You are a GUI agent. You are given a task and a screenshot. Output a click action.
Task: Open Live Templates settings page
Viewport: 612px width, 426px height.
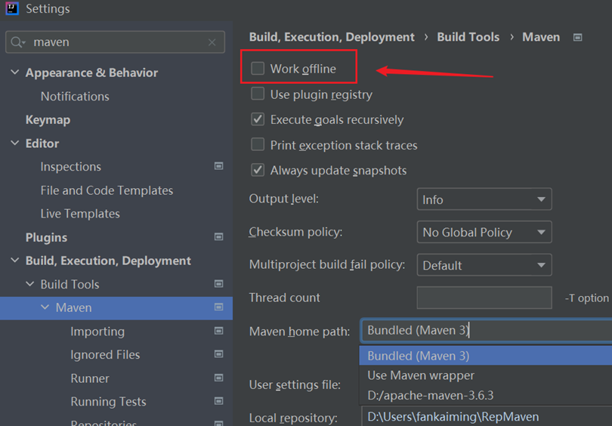point(80,214)
